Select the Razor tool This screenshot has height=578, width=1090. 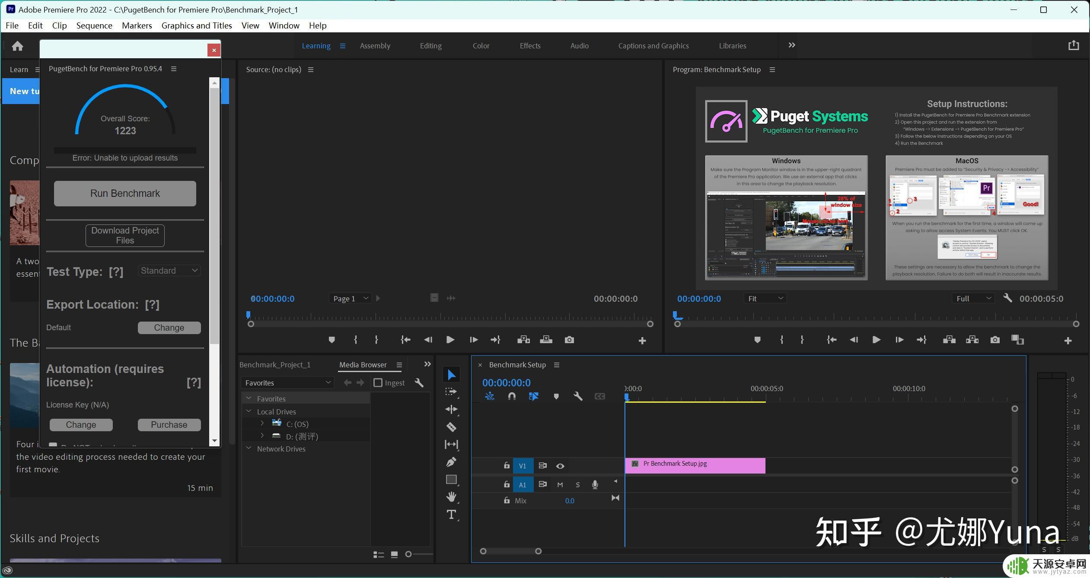(451, 427)
